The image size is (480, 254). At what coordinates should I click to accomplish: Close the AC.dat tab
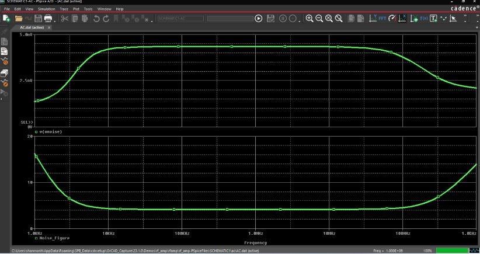[x=49, y=27]
